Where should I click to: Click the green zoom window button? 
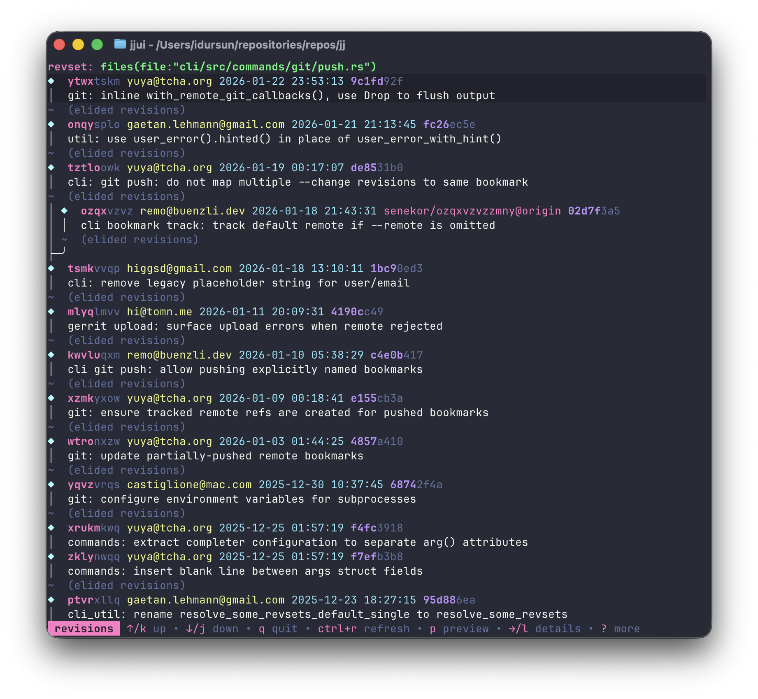pyautogui.click(x=97, y=44)
